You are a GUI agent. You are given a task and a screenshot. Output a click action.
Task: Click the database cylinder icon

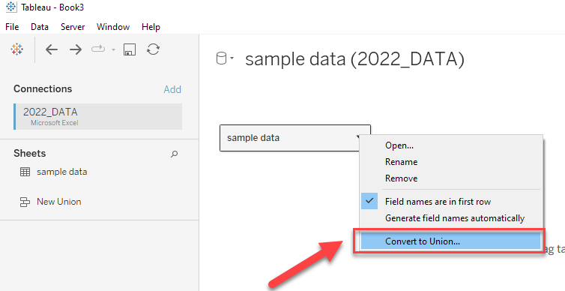[x=221, y=58]
